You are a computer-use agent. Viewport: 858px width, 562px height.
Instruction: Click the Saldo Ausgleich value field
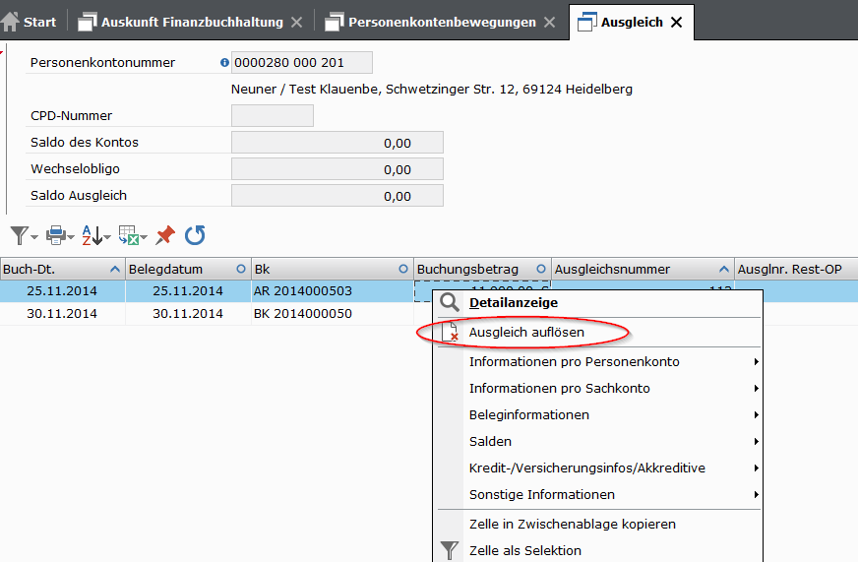(337, 195)
